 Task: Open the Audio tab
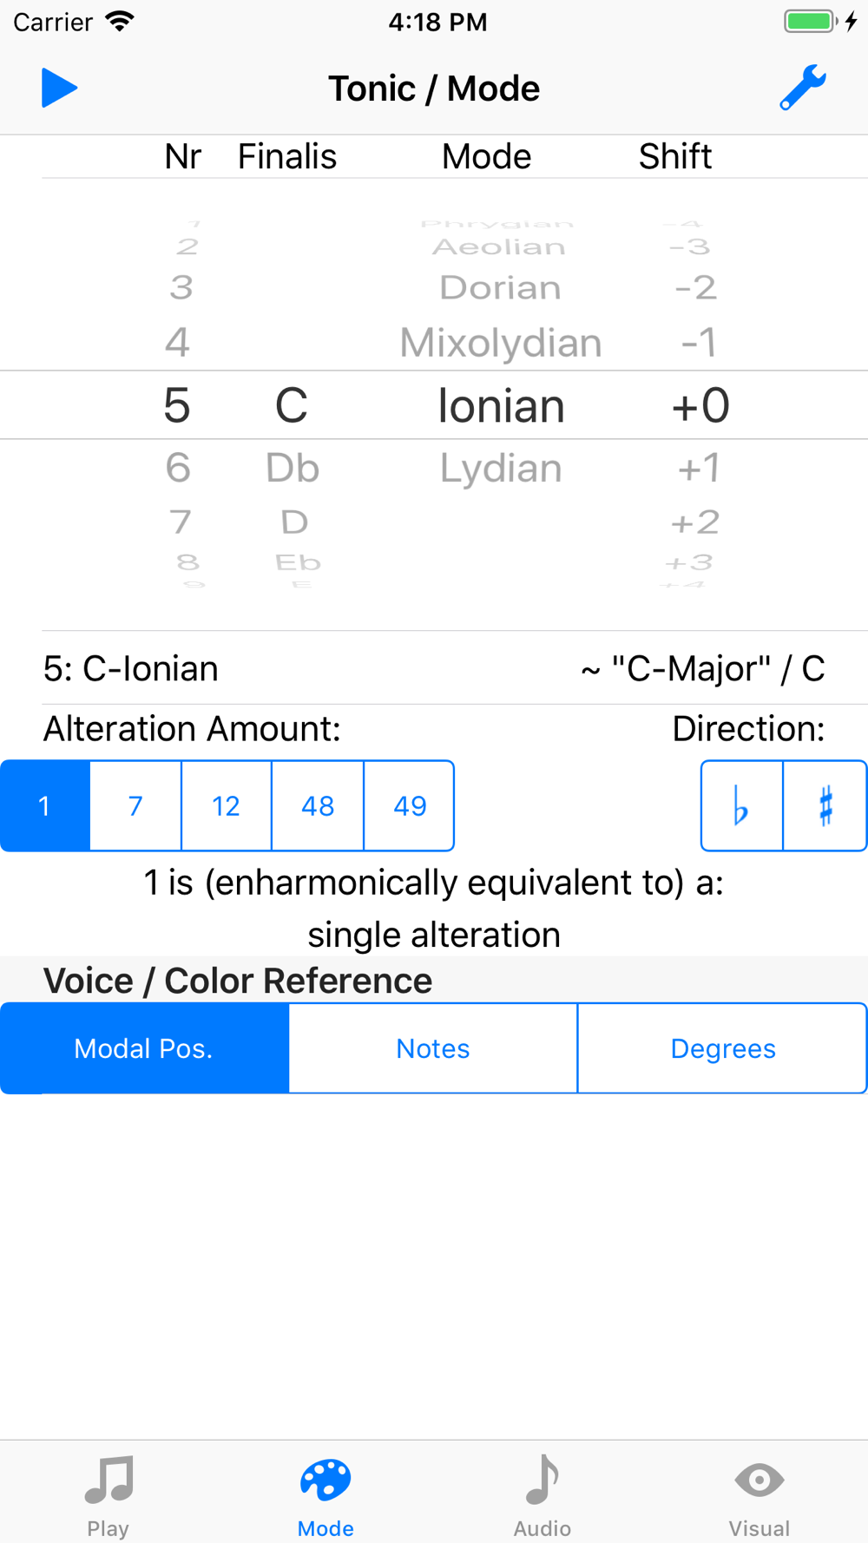point(542,1494)
